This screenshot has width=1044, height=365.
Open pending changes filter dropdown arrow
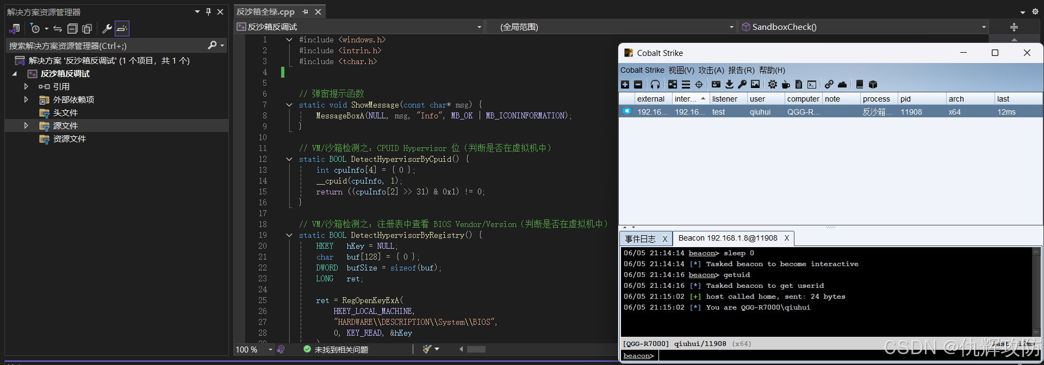pyautogui.click(x=47, y=28)
